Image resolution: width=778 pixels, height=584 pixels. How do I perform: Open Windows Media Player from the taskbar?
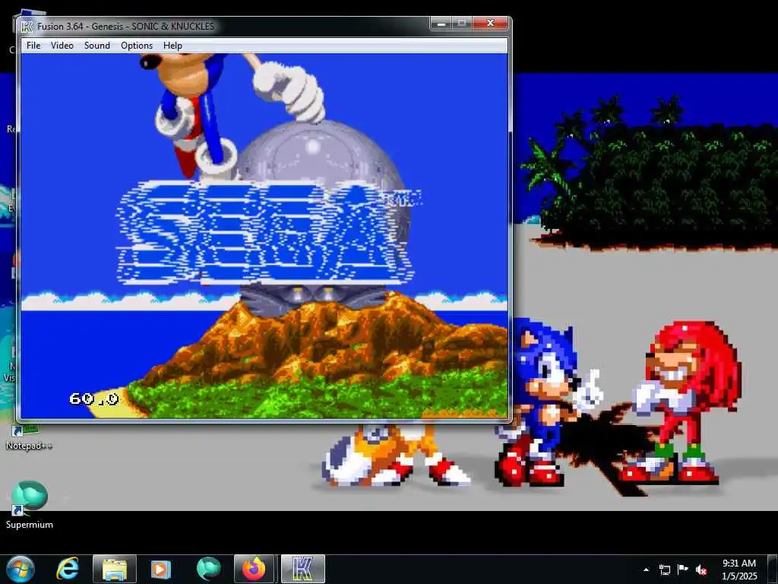(x=160, y=569)
